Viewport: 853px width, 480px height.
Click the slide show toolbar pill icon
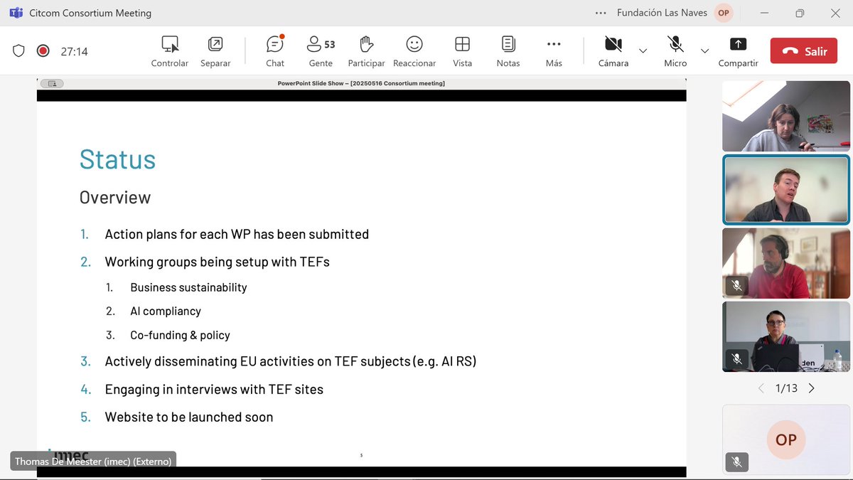pyautogui.click(x=52, y=83)
